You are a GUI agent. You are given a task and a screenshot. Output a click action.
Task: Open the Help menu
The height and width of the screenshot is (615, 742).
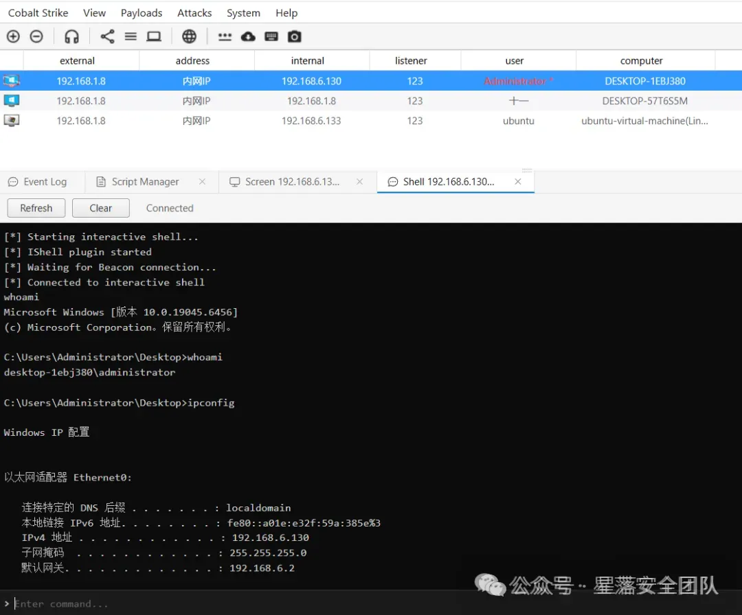point(286,13)
